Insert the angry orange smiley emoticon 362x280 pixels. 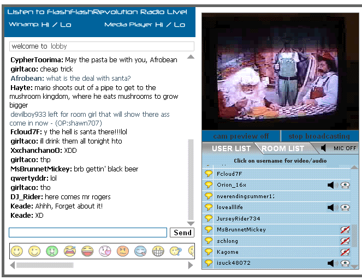tap(123, 251)
